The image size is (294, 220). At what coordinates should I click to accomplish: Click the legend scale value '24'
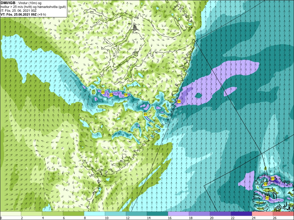[x=254, y=218]
